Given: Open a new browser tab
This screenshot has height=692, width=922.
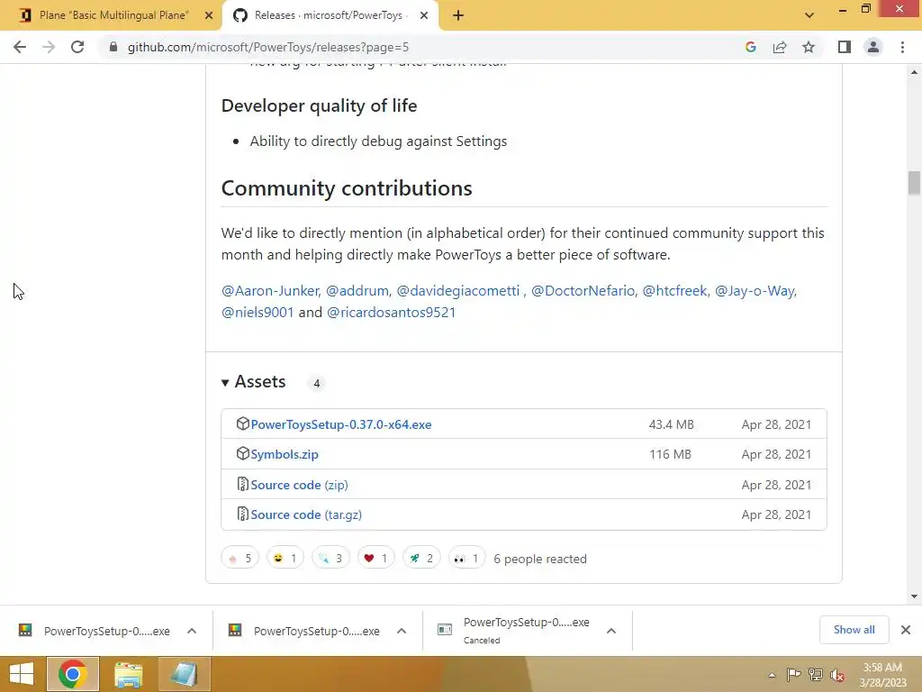Looking at the screenshot, I should coord(458,15).
